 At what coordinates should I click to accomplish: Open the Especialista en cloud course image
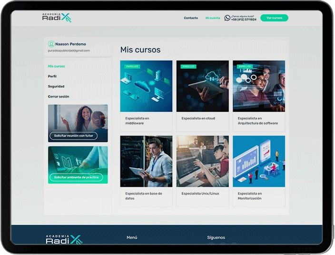click(202, 86)
